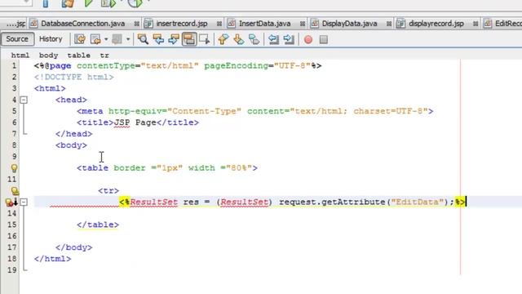The height and width of the screenshot is (294, 522).
Task: Click the Shift Line Right icon
Action: [x=289, y=39]
